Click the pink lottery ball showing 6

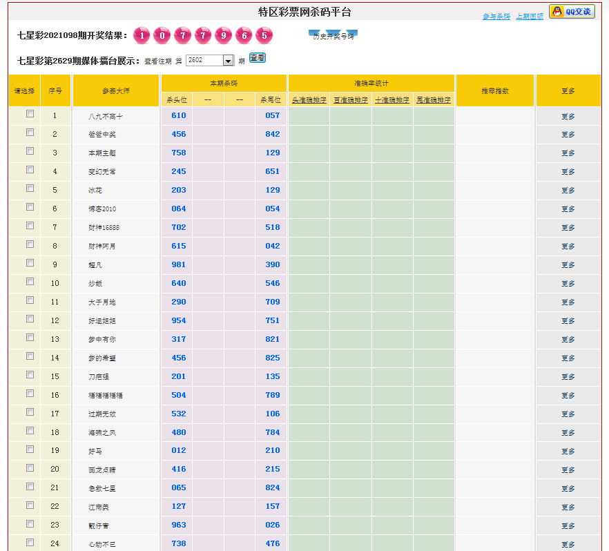pos(244,35)
